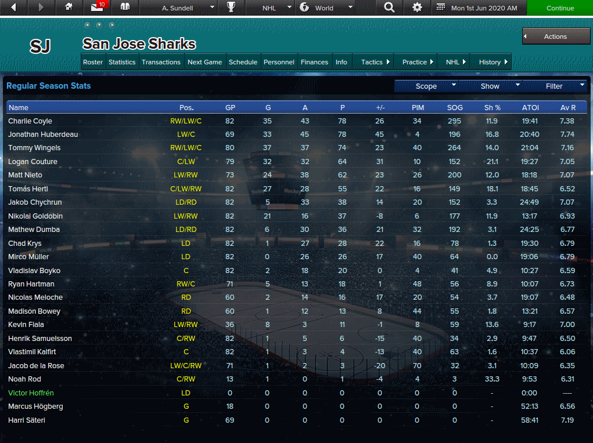Viewport: 593px width, 443px height.
Task: Expand the World dropdown arrow
Action: [x=351, y=7]
